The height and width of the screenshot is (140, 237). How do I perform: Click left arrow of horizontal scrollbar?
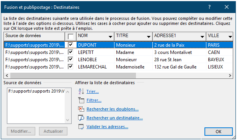[x=7, y=75]
